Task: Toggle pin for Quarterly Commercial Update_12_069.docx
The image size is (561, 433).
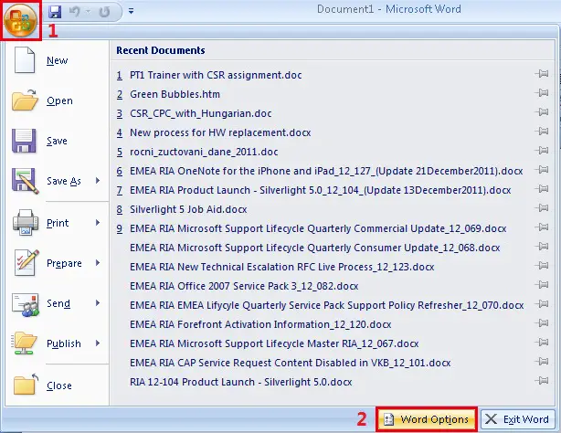Action: 542,227
